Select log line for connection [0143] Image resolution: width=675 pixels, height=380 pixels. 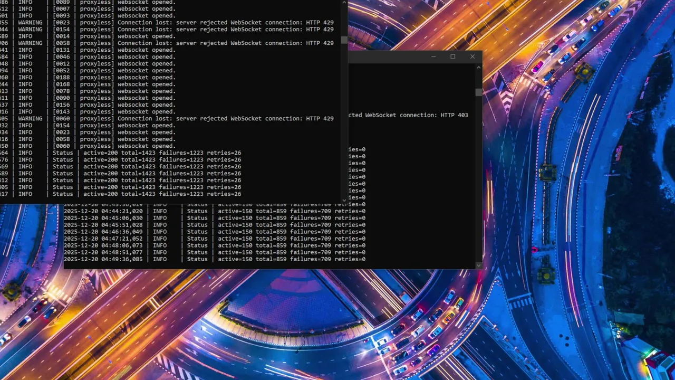(x=88, y=112)
